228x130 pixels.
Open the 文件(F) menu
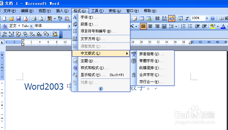[10, 11]
